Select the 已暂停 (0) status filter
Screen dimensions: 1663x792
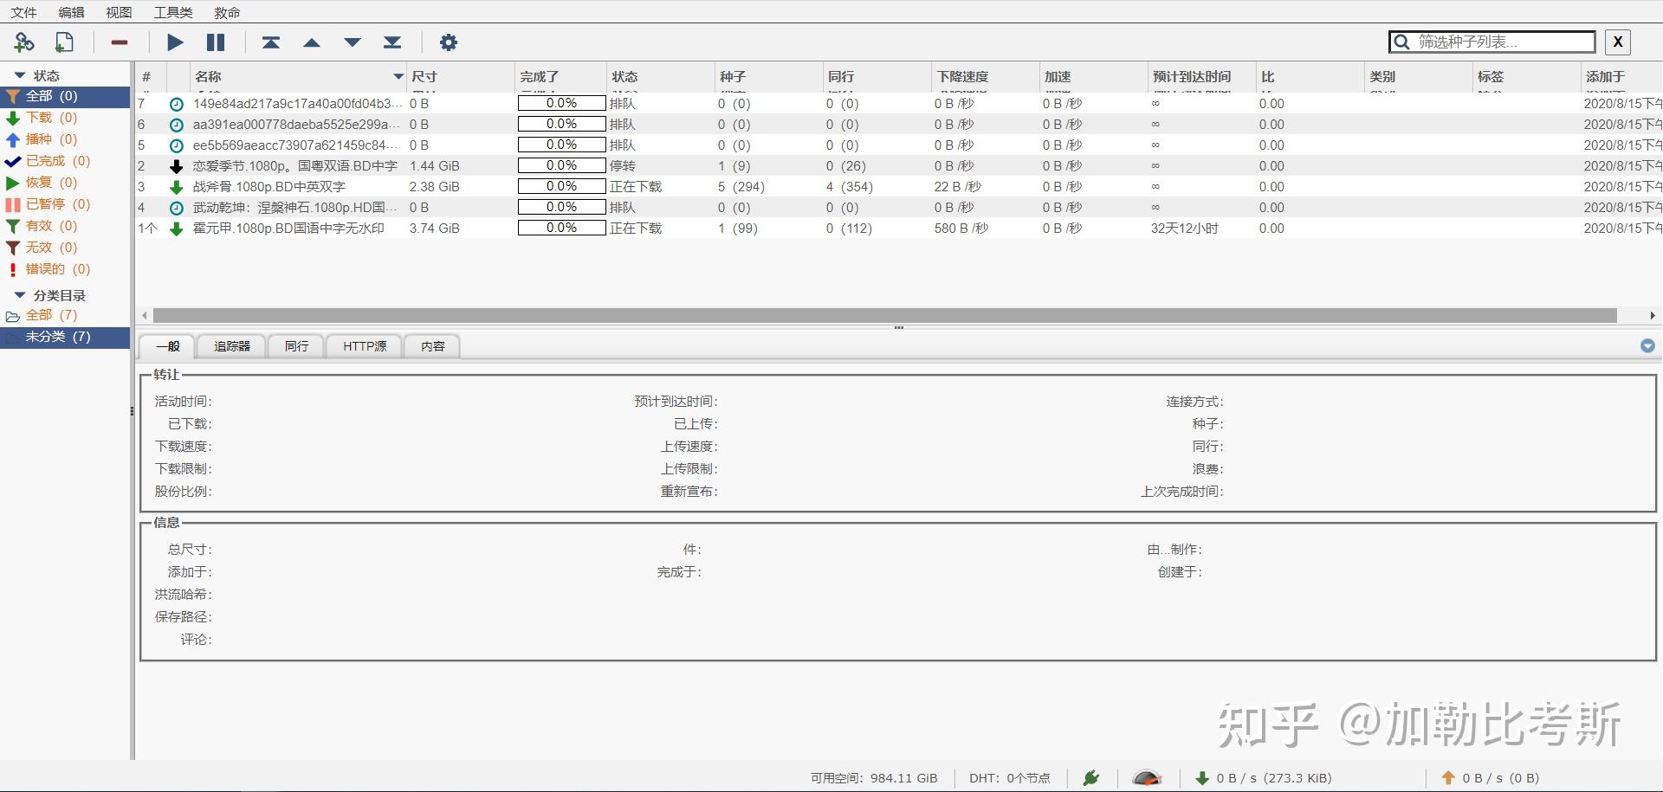click(65, 204)
